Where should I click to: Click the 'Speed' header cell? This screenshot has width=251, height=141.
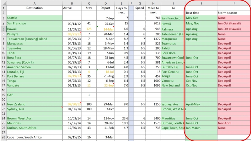(140, 8)
